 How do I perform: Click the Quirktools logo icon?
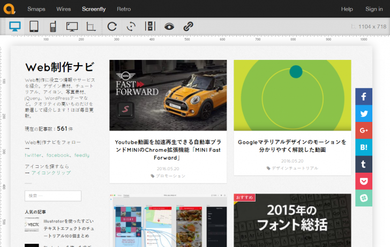click(x=10, y=9)
